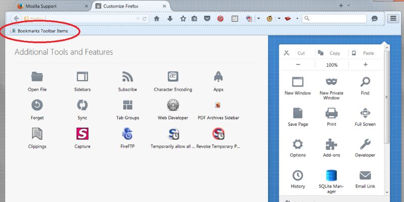This screenshot has width=404, height=202.
Task: Click inside the search box field
Action: point(336,19)
